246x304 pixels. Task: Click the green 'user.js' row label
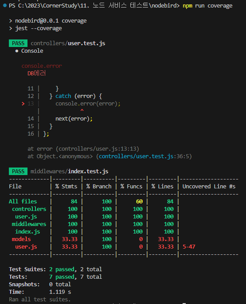[x=26, y=217]
